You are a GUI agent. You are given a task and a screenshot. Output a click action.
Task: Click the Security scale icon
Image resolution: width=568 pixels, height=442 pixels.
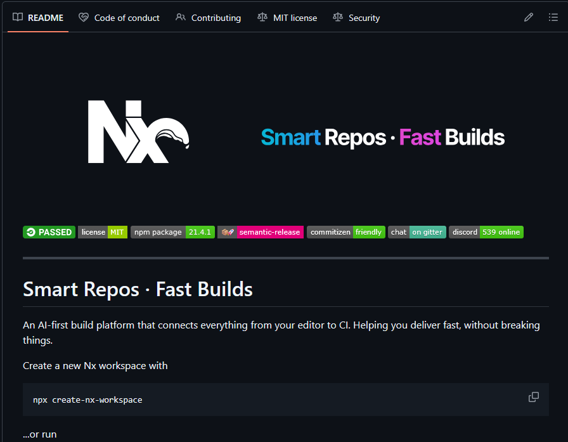tap(338, 17)
